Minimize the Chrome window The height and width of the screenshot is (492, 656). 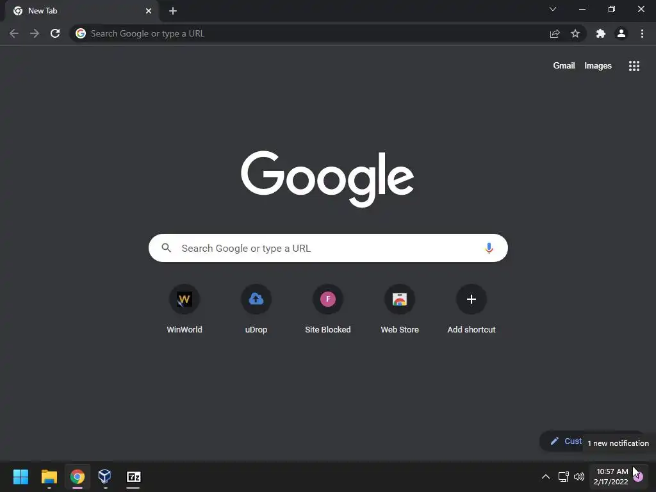582,9
